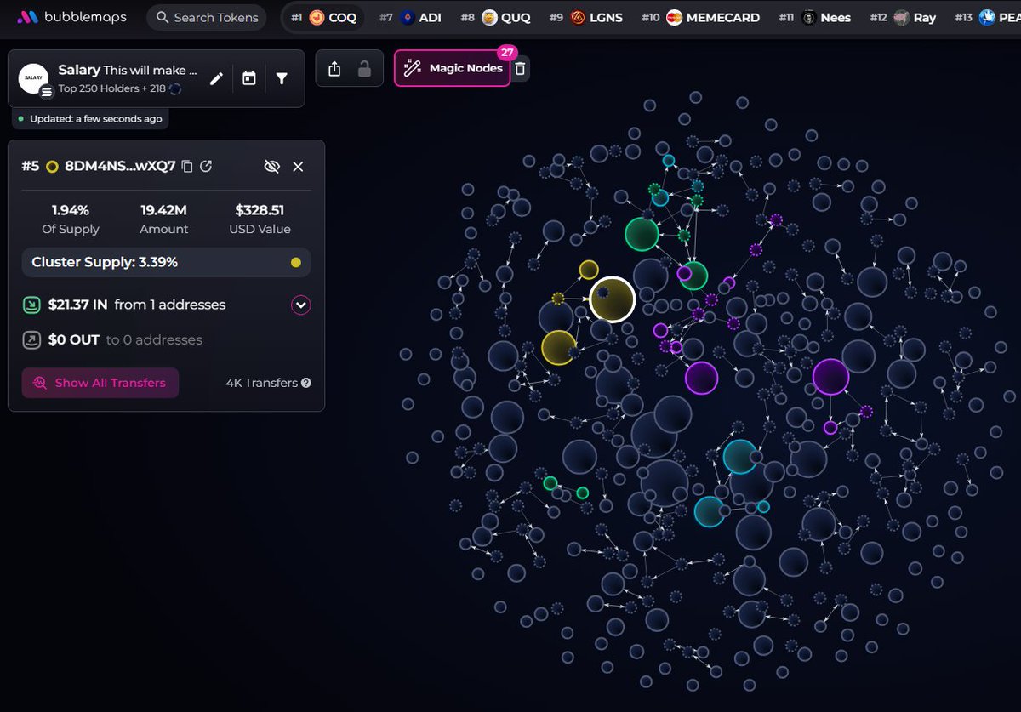The height and width of the screenshot is (712, 1021).
Task: Click the '1.94%' Of Supply value
Action: click(71, 209)
